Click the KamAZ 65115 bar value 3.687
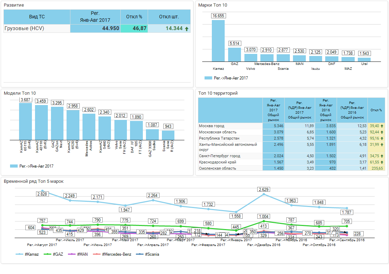The height and width of the screenshot is (274, 389). 26,100
